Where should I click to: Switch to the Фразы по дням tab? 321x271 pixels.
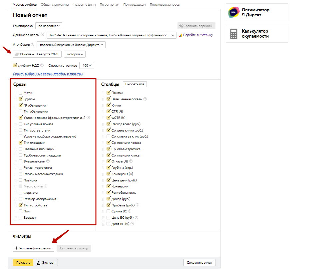coord(84,5)
